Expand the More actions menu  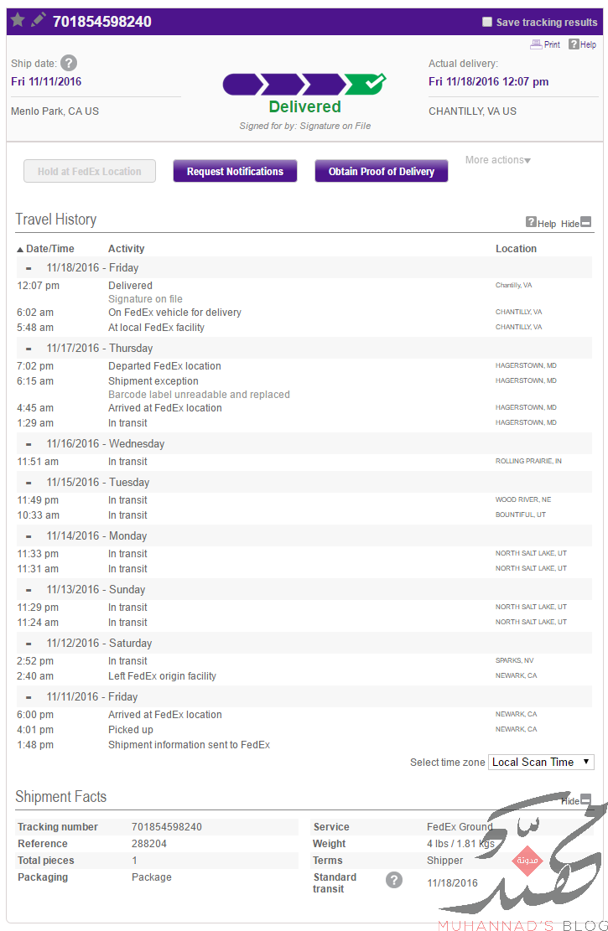click(x=498, y=160)
